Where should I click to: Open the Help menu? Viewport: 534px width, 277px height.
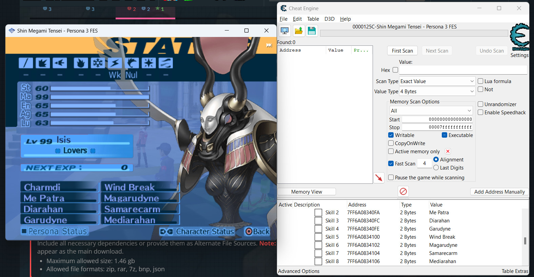[x=345, y=19]
